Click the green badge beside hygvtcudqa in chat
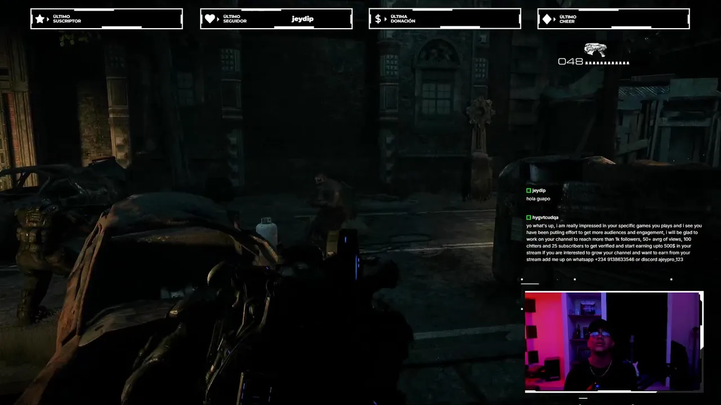Viewport: 721px width, 405px height. tap(528, 217)
